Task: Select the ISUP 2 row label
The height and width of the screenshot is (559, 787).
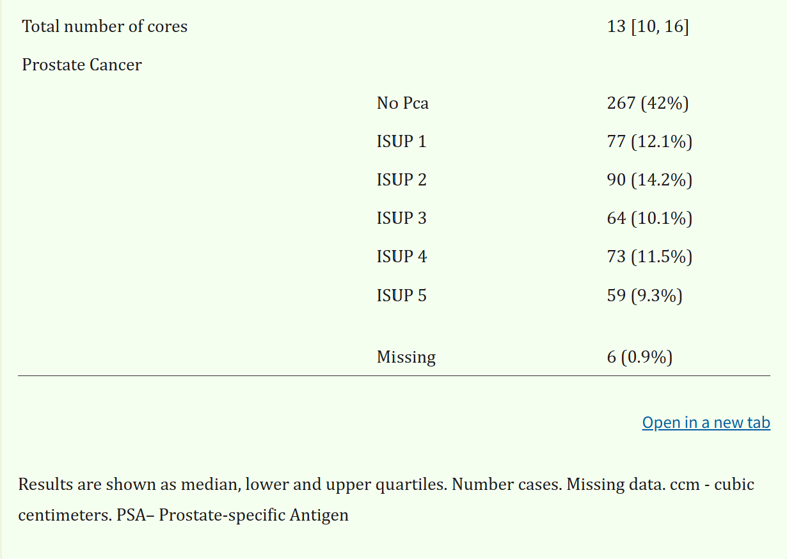Action: 401,180
